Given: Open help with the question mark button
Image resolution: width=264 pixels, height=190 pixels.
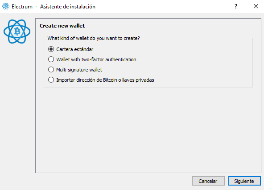Looking at the screenshot, I should (x=236, y=6).
